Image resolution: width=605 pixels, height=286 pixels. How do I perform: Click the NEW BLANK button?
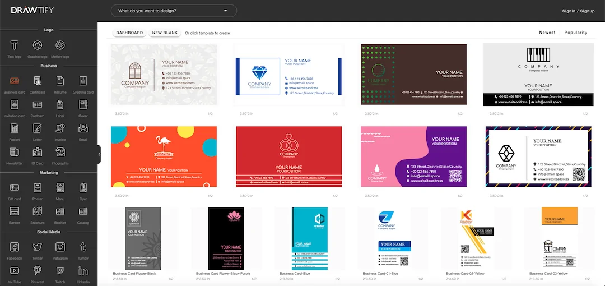(x=165, y=33)
